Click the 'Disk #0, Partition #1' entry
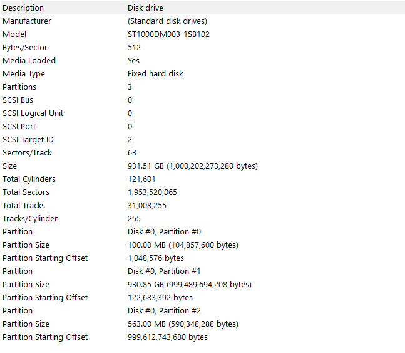Image resolution: width=405 pixels, height=353 pixels. click(x=164, y=271)
